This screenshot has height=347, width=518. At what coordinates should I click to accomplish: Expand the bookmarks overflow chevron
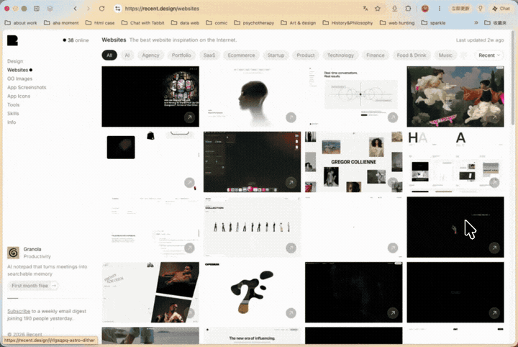pos(476,23)
